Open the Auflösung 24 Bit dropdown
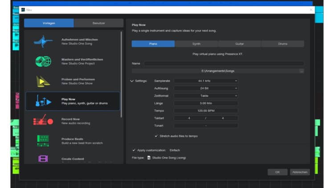This screenshot has height=188, width=334. [206, 88]
